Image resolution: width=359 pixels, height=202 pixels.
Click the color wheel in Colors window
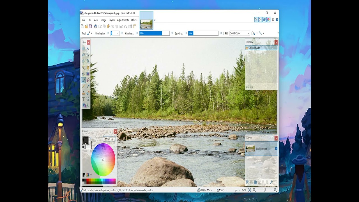pos(103,160)
